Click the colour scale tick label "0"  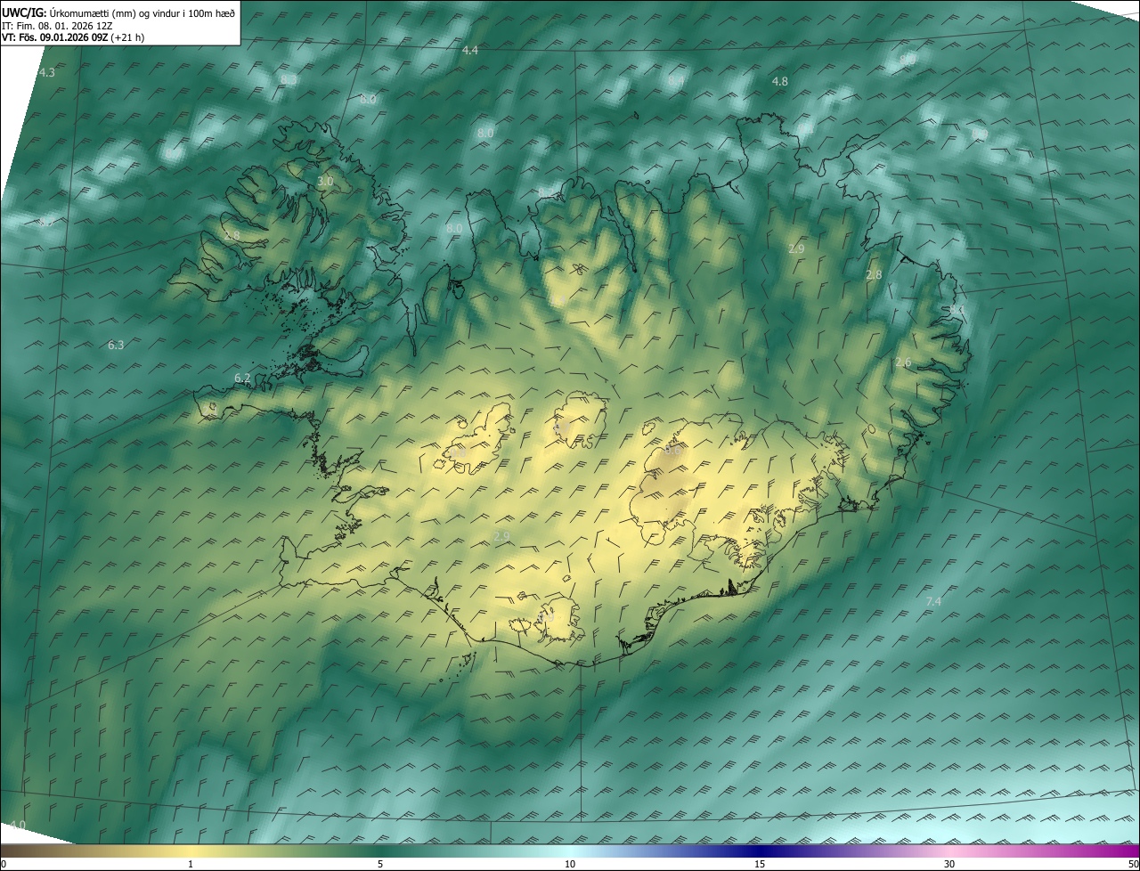[x=4, y=864]
